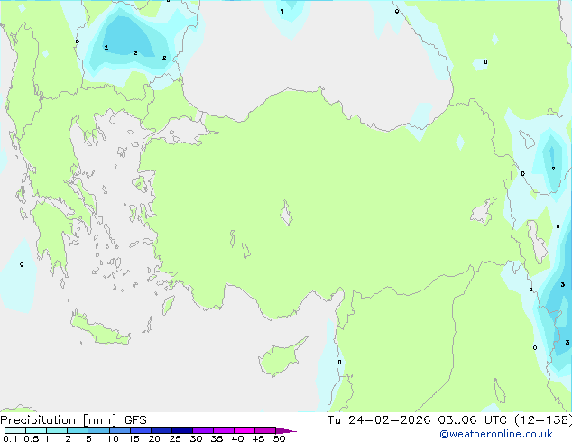Click the Cyprus island on the map
This screenshot has width=572, height=442.
coord(281,358)
